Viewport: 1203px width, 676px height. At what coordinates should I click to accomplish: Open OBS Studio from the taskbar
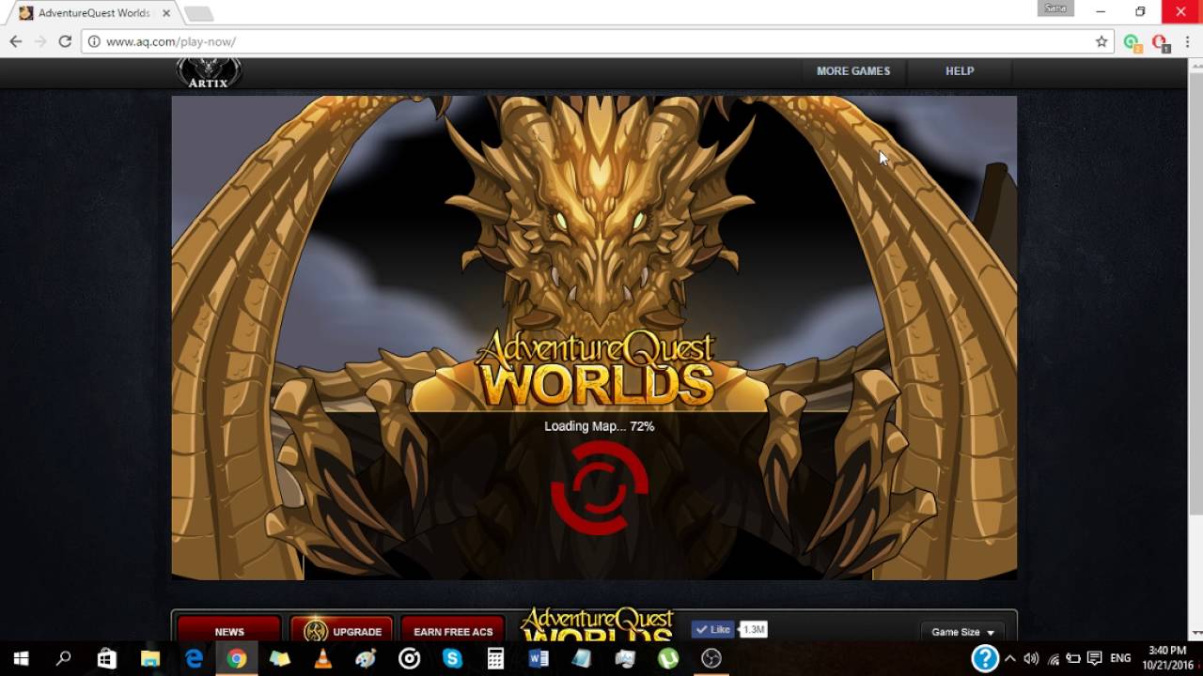point(711,659)
